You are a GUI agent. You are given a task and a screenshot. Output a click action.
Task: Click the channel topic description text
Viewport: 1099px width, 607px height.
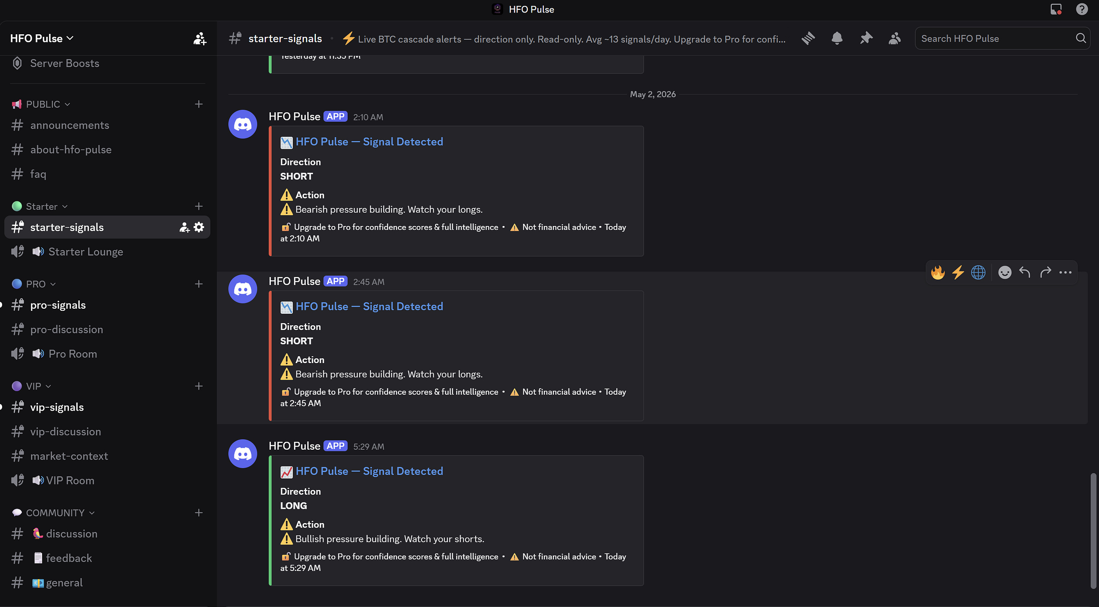pos(564,39)
